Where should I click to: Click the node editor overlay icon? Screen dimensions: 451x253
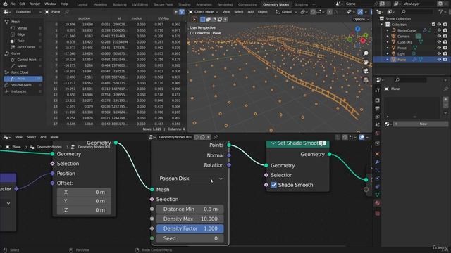(x=362, y=137)
